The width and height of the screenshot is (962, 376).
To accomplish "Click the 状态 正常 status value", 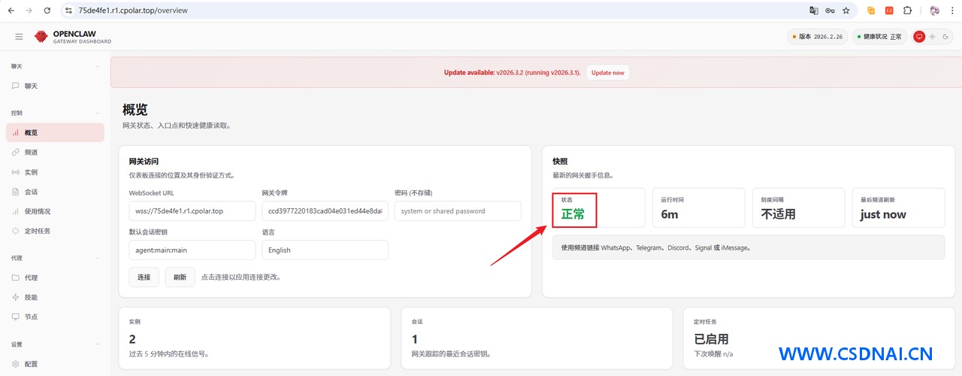I will click(x=573, y=214).
